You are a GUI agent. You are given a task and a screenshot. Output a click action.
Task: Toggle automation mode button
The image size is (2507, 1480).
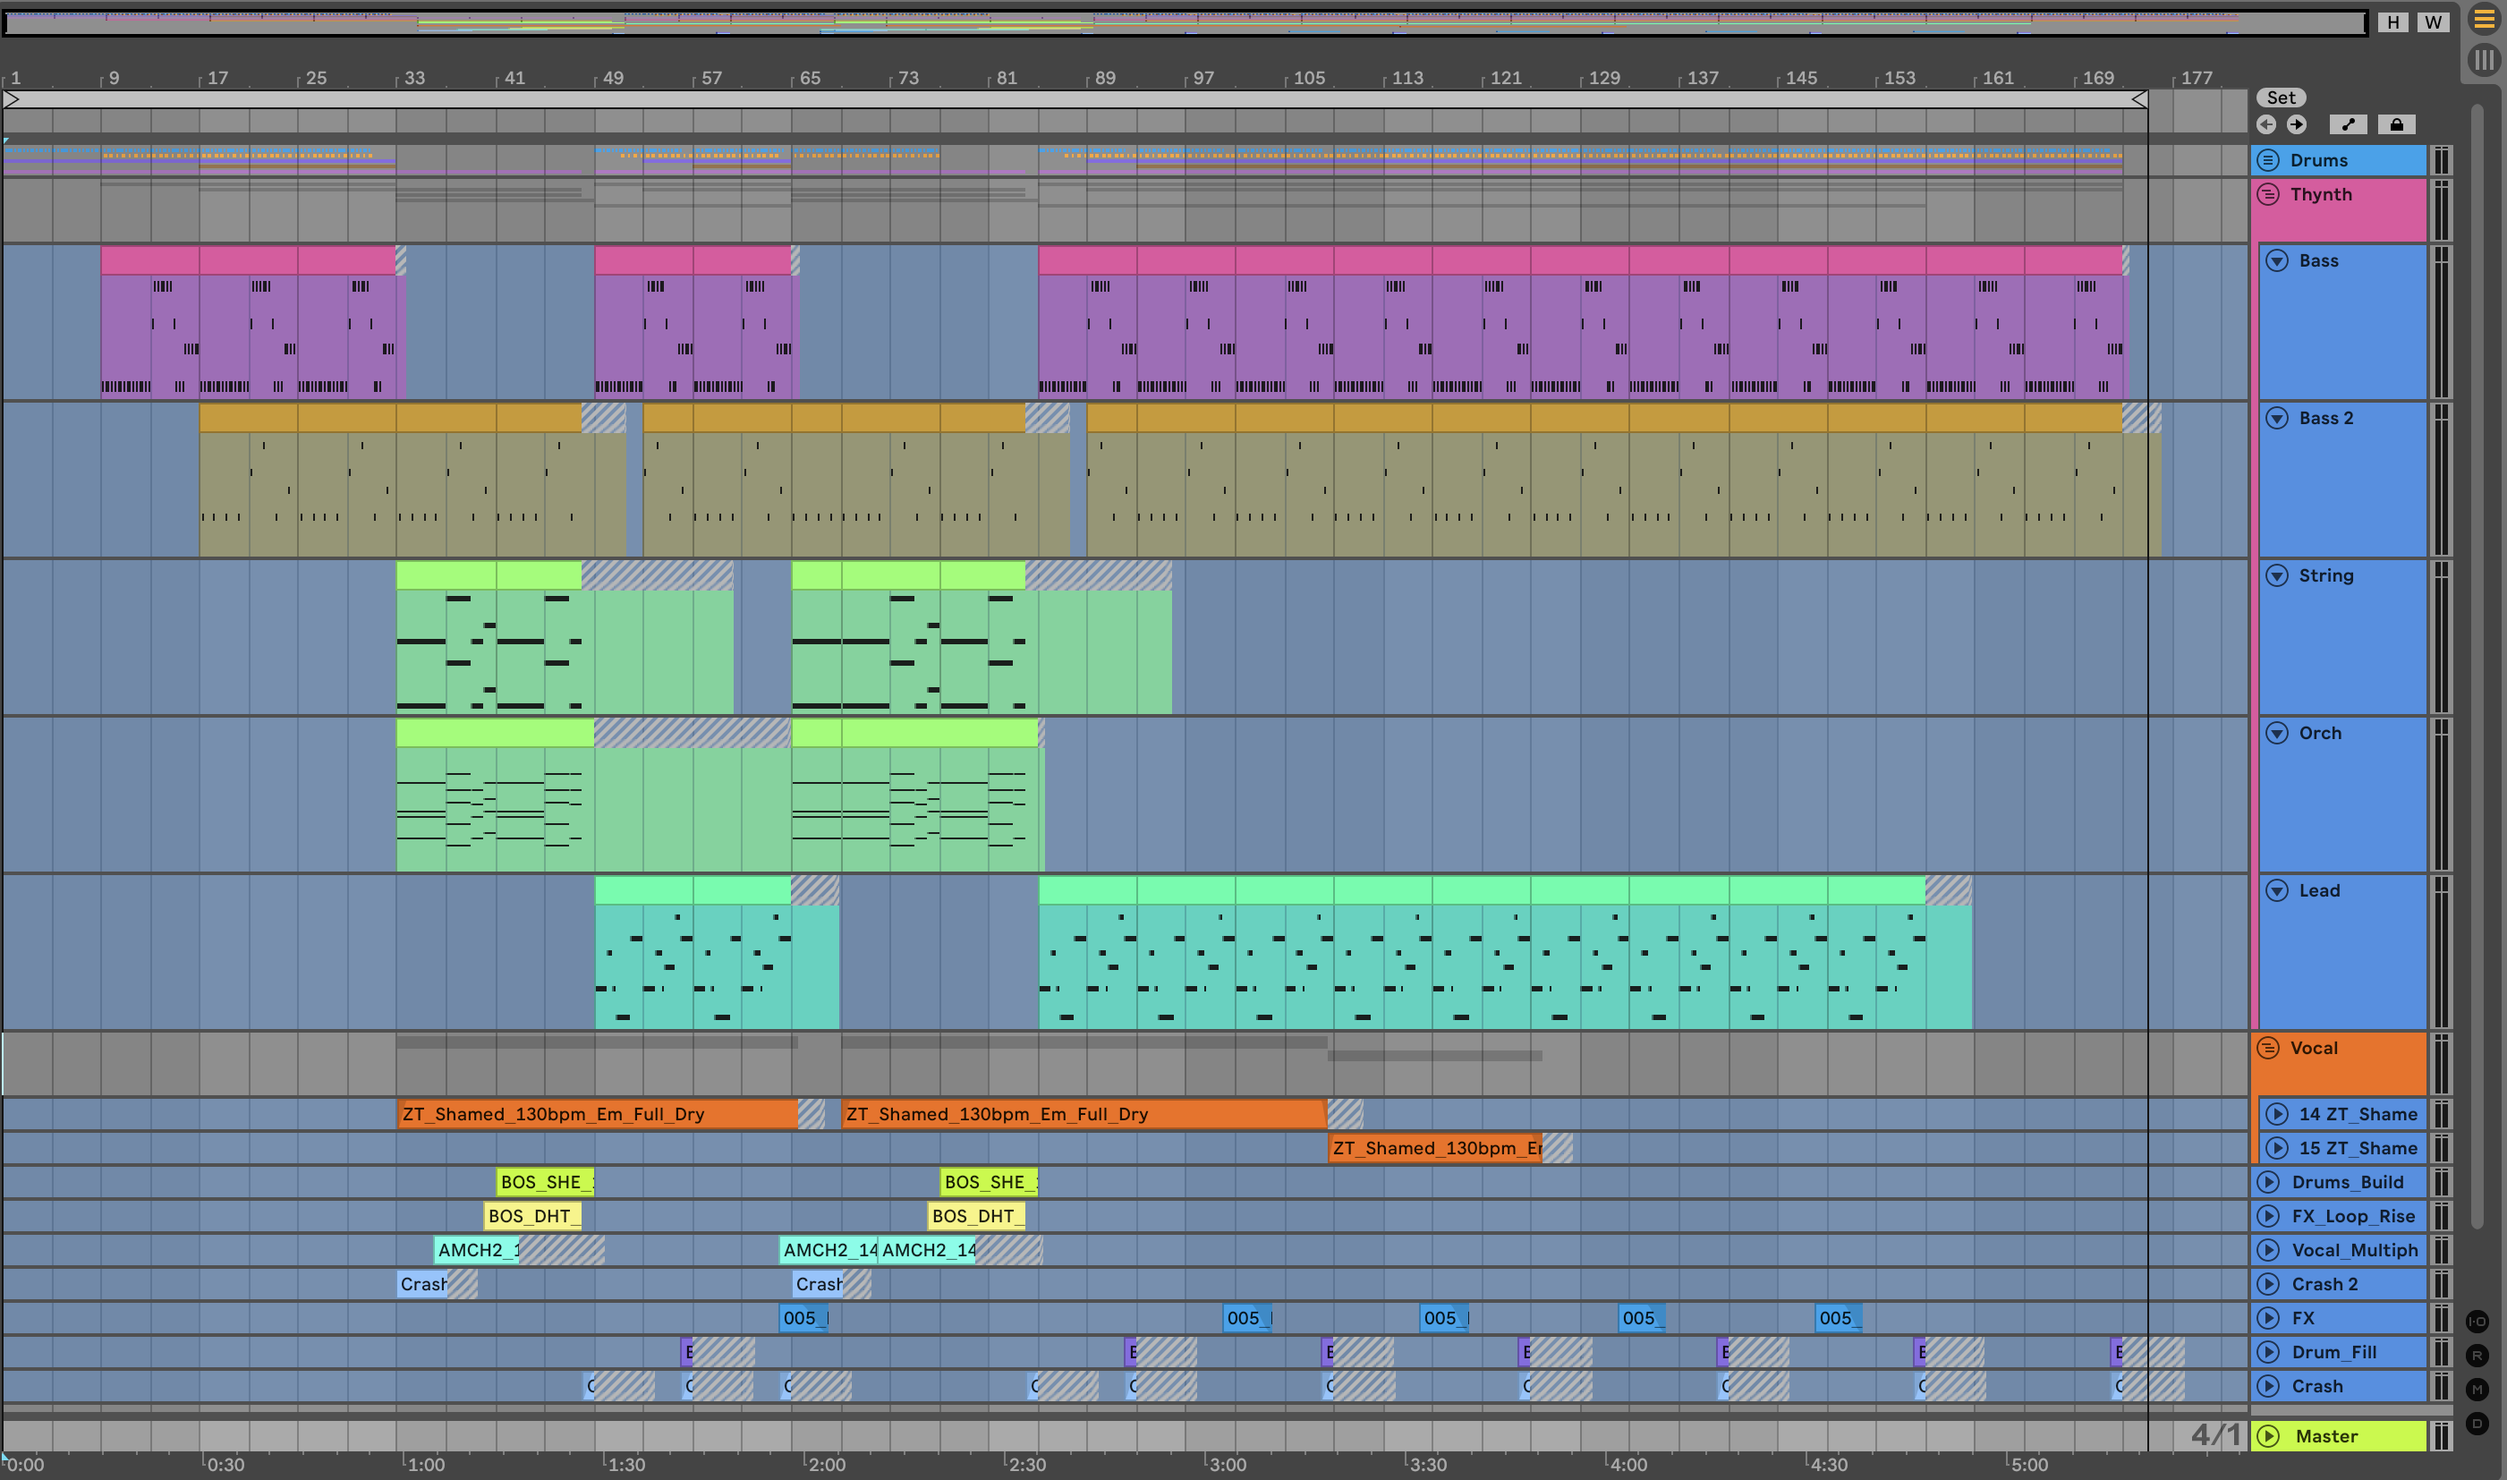[2349, 124]
